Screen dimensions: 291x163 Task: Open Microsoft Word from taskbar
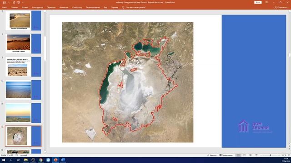[x=63, y=160]
